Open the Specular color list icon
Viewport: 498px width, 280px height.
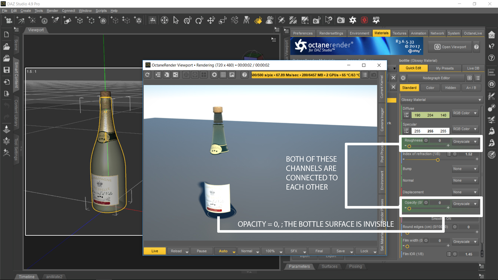coord(406,131)
